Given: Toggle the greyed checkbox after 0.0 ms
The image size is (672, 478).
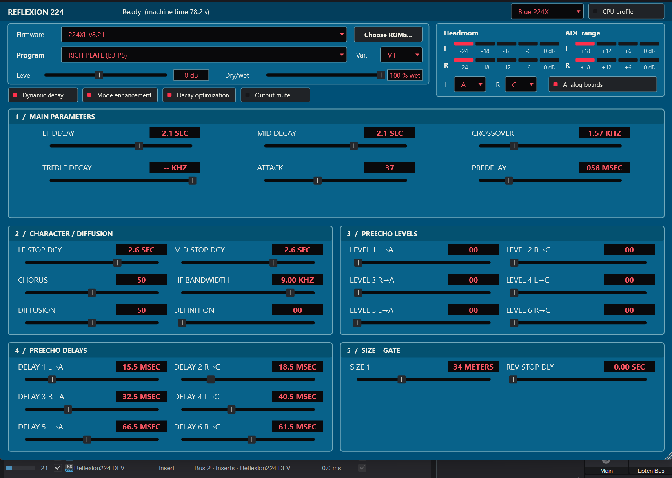Looking at the screenshot, I should 362,468.
